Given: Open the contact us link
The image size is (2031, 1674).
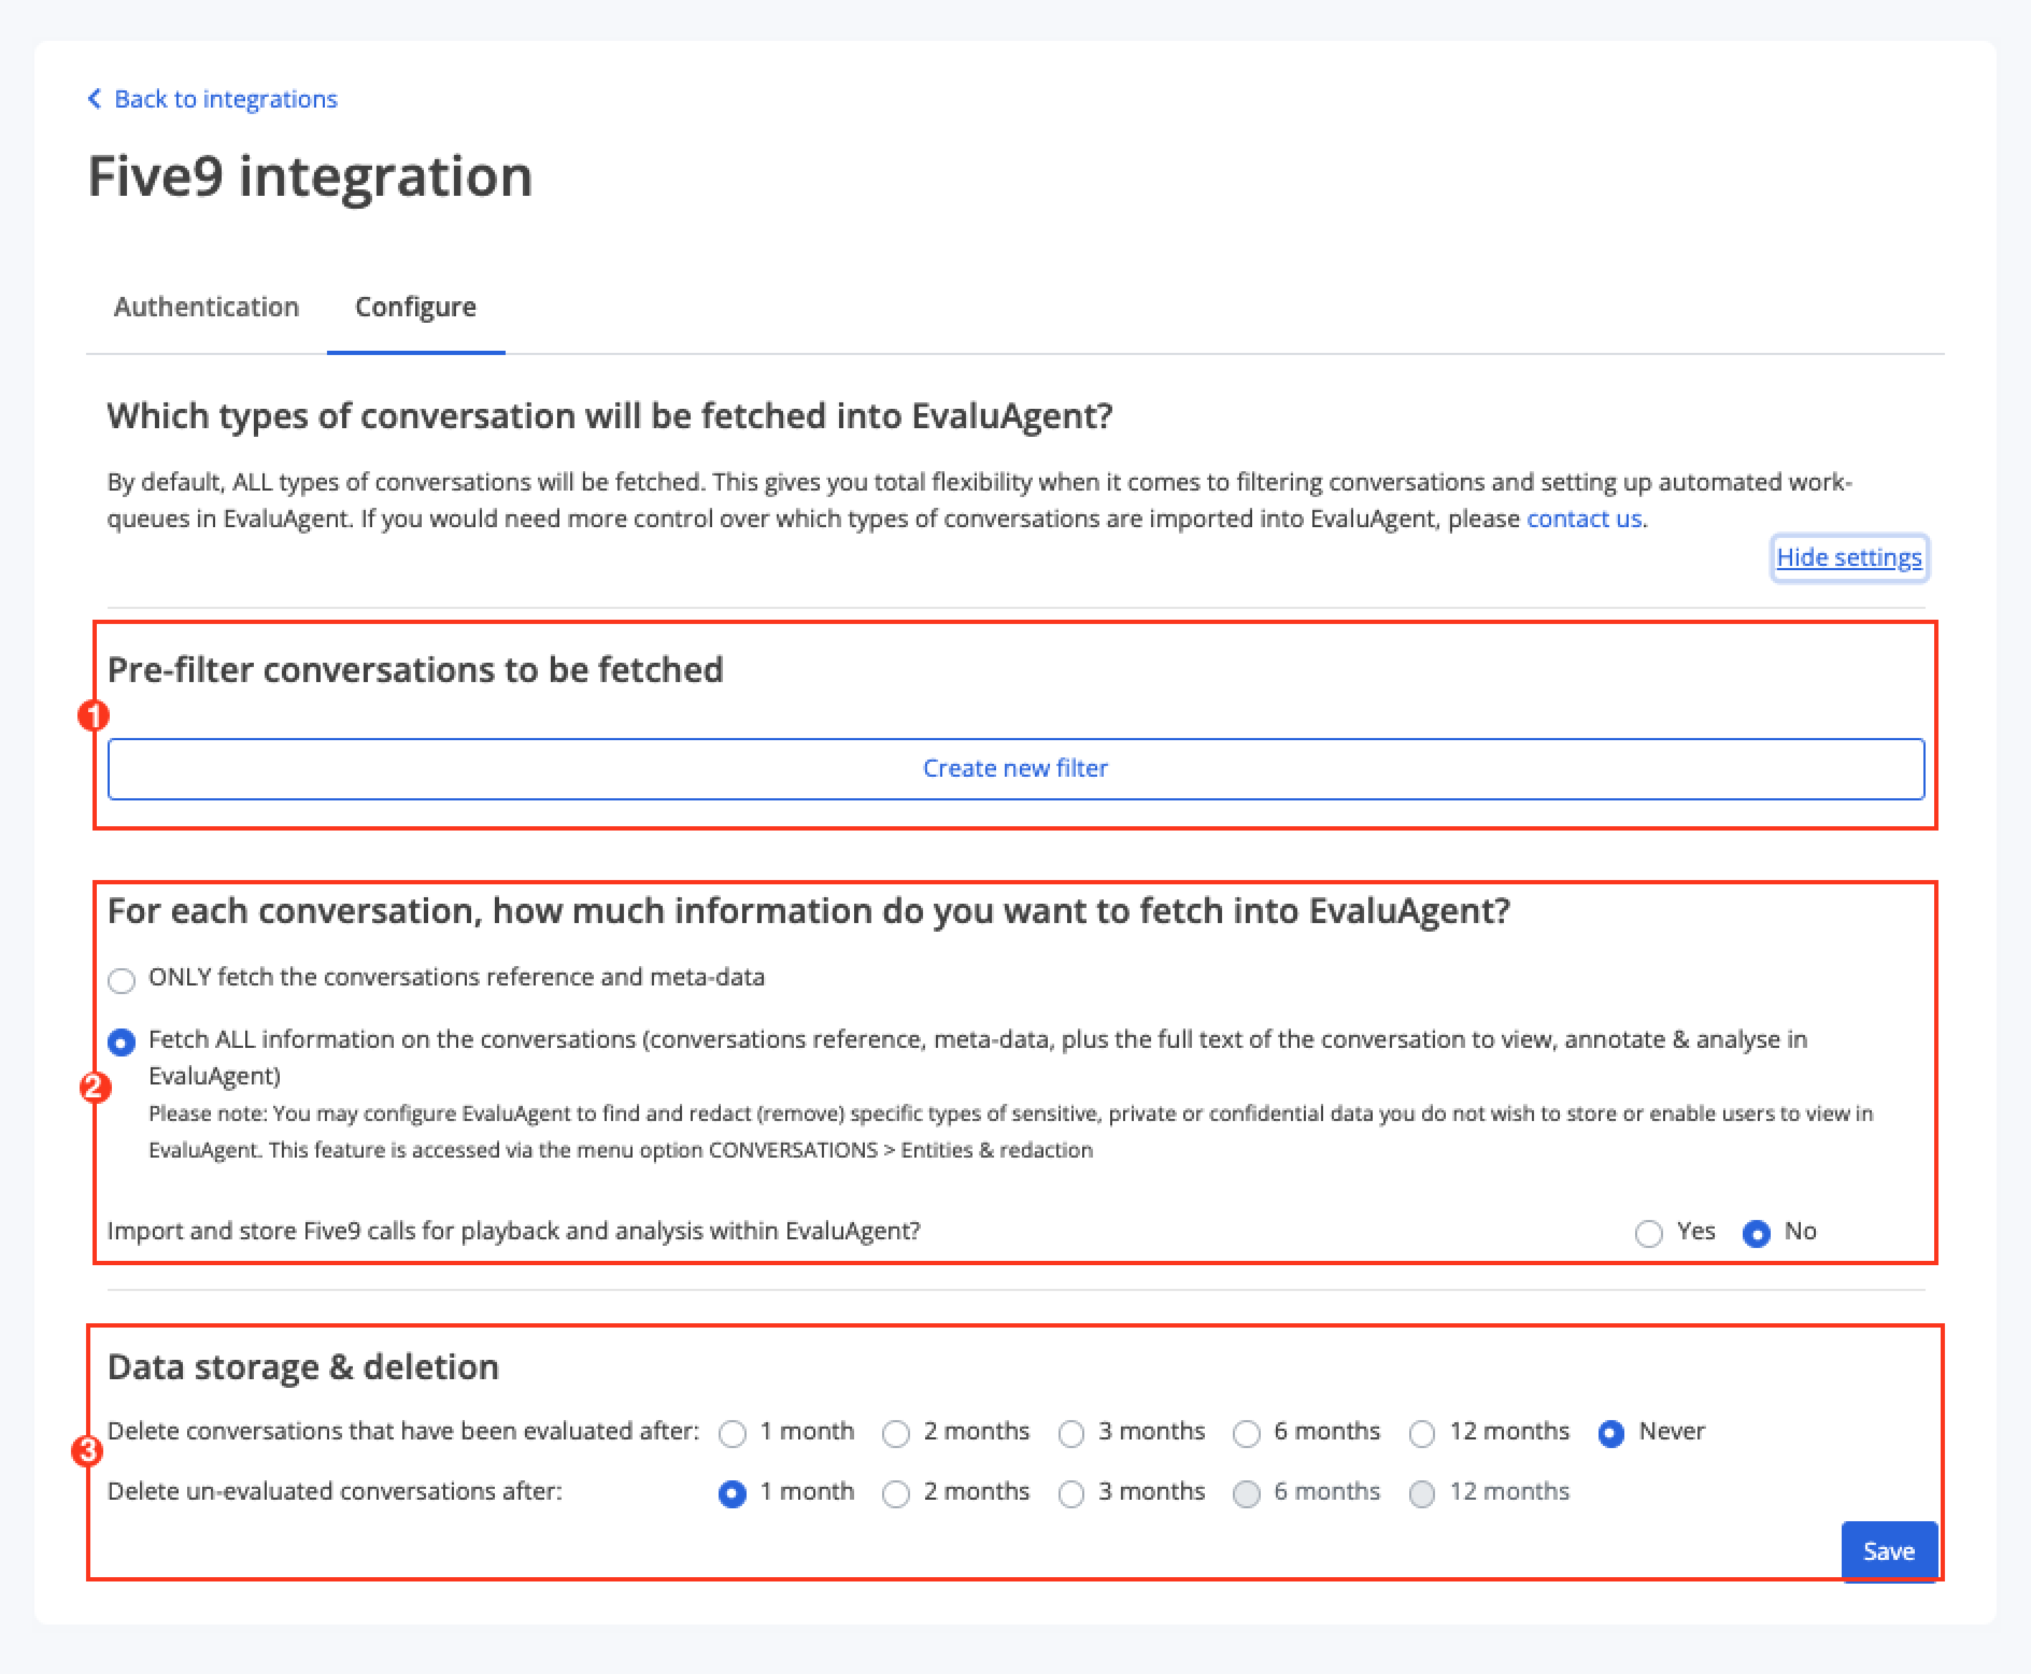Looking at the screenshot, I should 1583,519.
